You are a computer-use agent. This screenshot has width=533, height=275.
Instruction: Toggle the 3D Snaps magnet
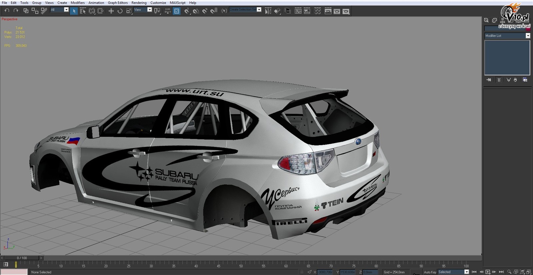[187, 11]
